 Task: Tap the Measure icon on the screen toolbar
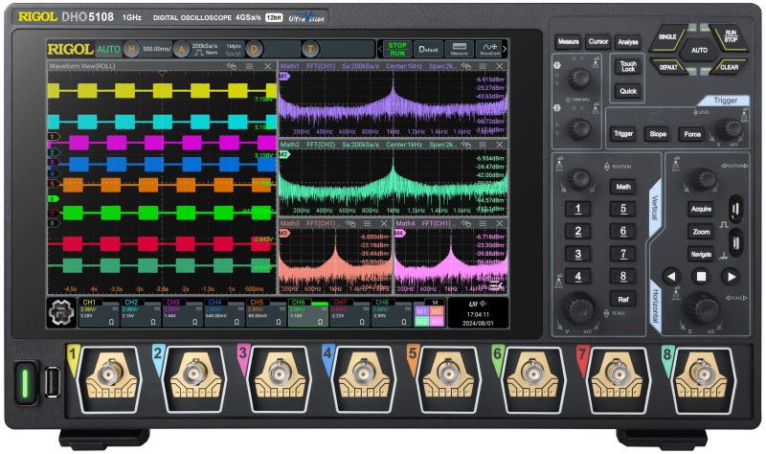tap(460, 49)
